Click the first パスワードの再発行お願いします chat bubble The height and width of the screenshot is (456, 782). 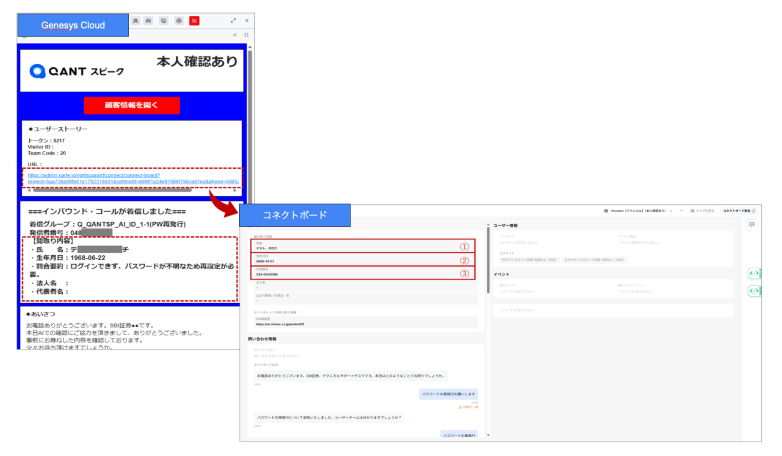(x=448, y=394)
